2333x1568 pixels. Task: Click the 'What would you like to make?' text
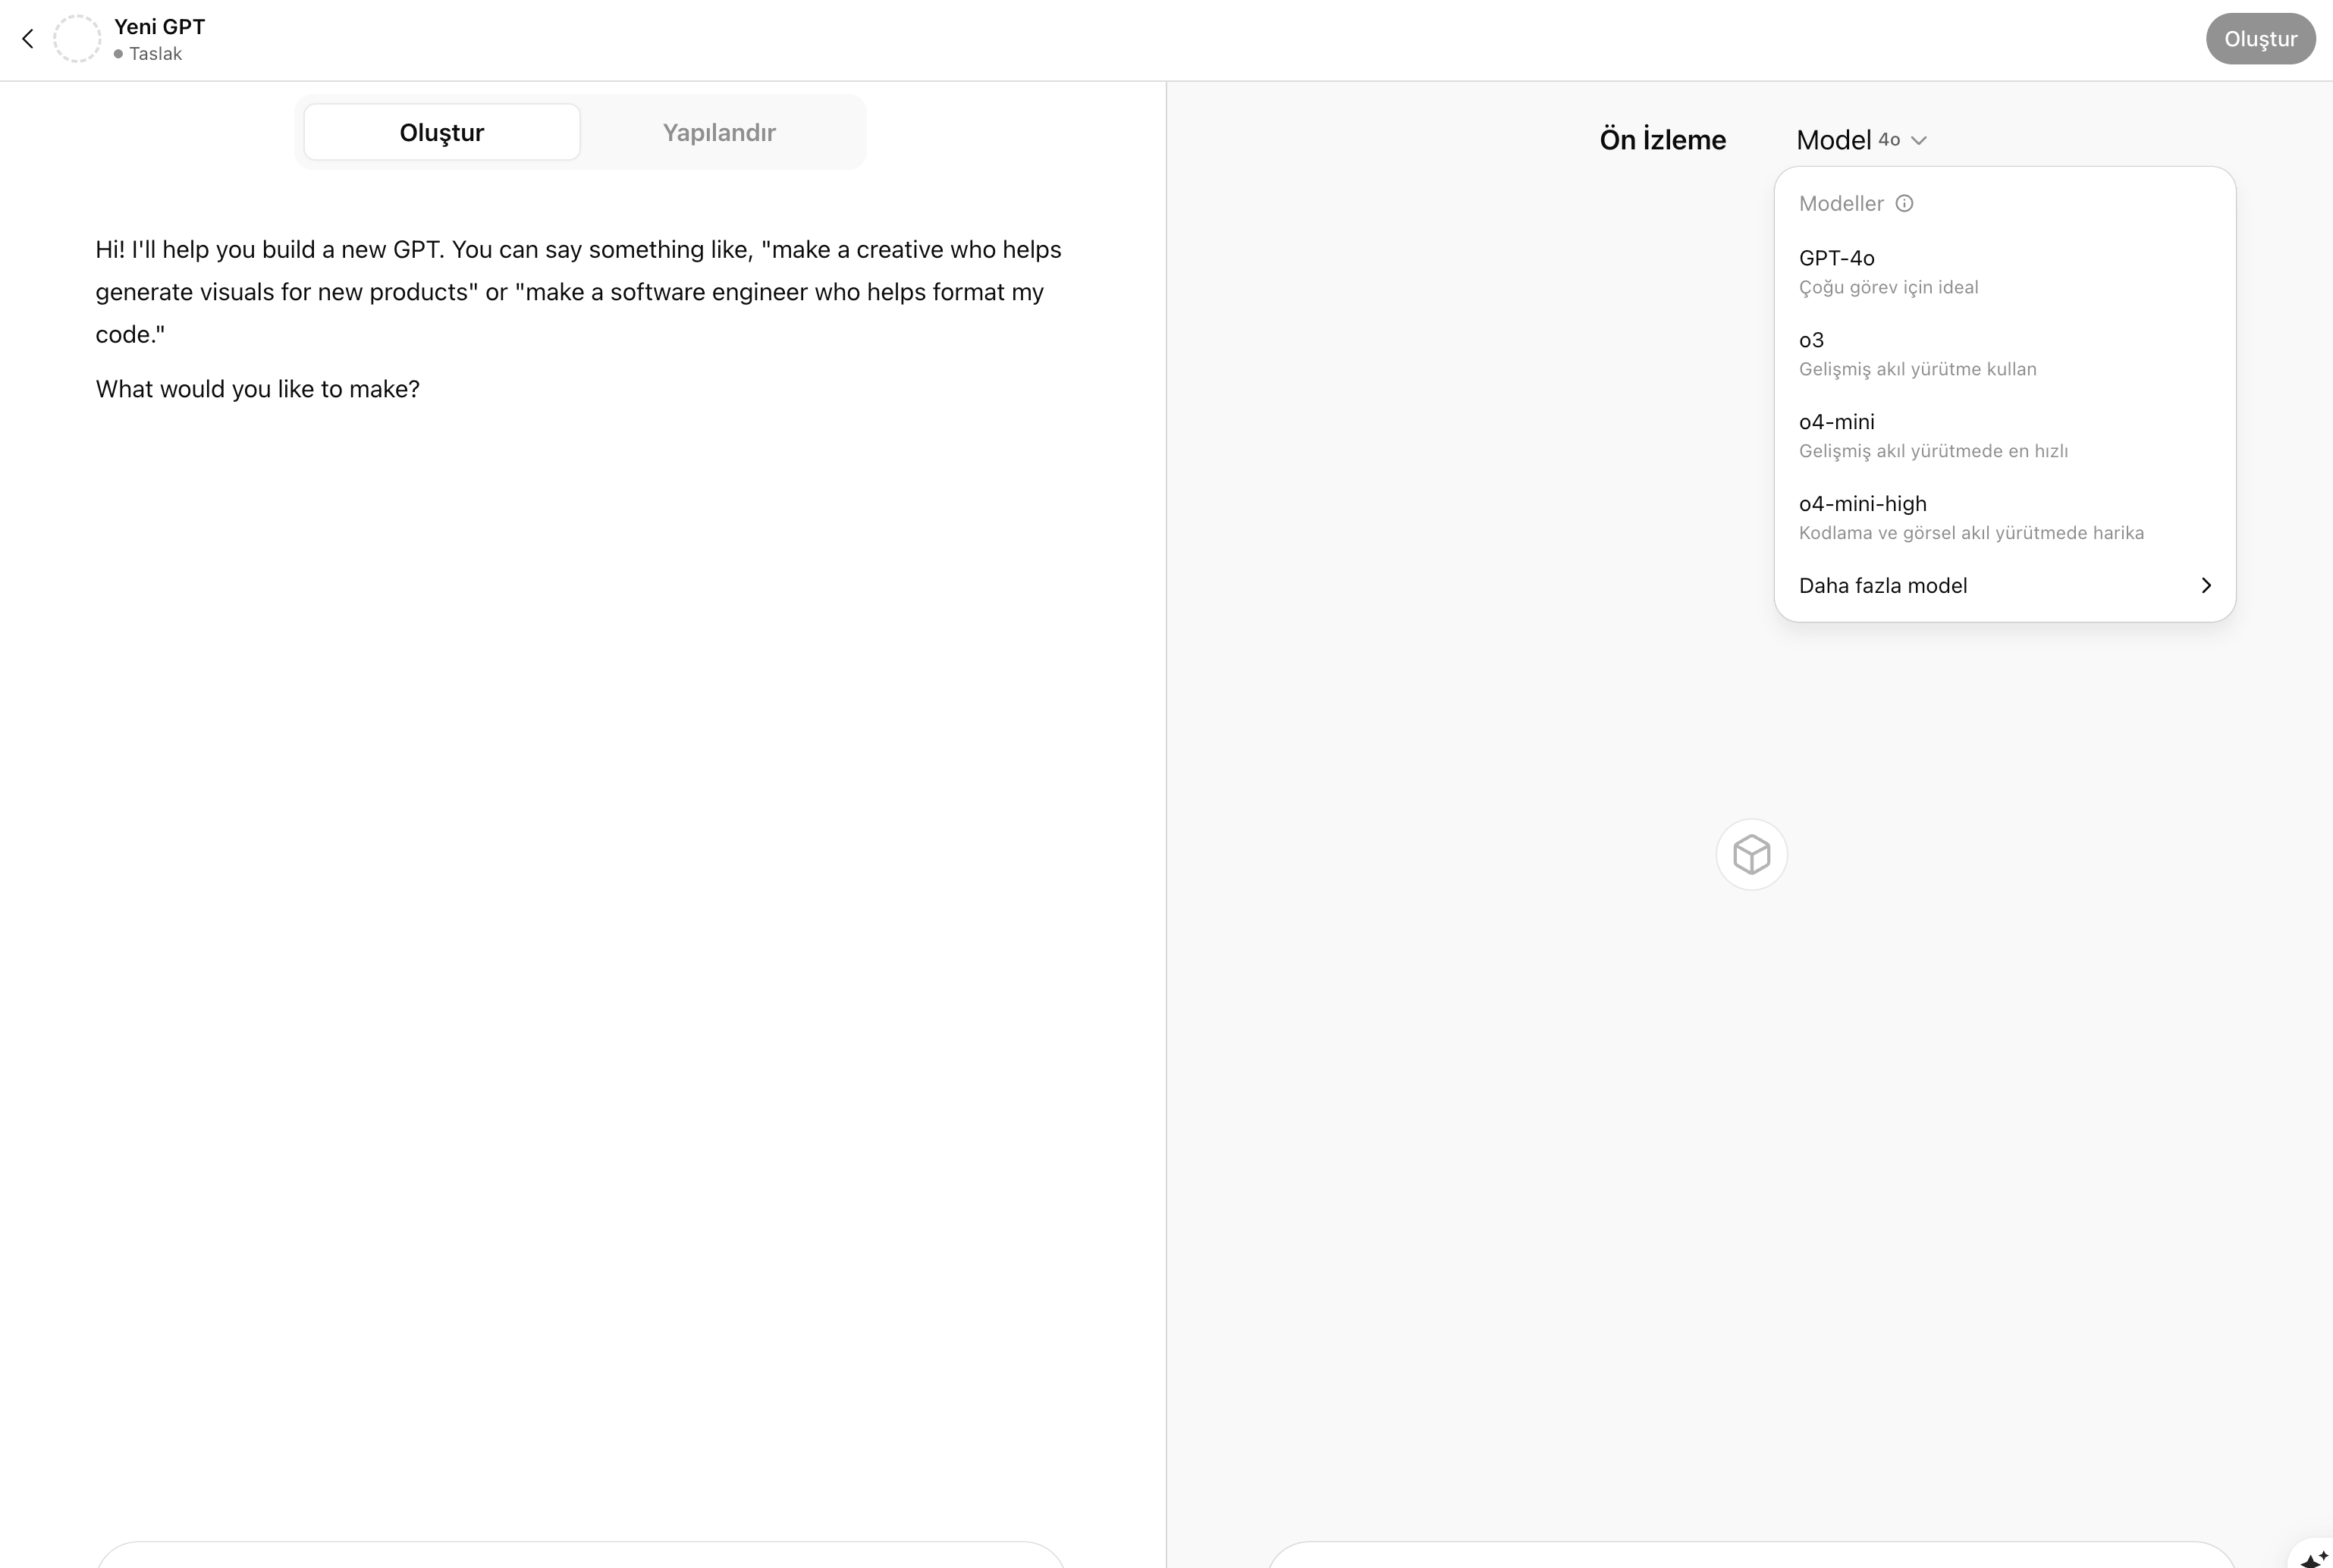258,389
